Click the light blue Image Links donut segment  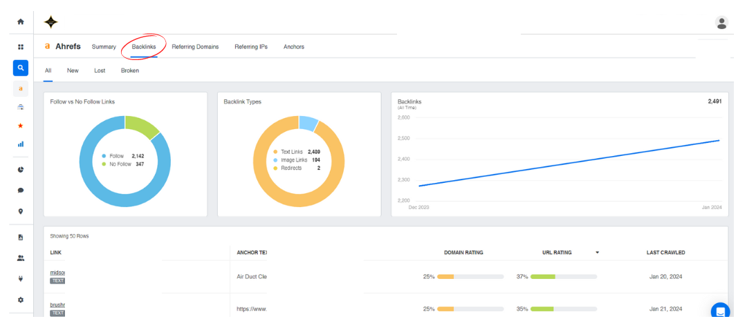pyautogui.click(x=308, y=123)
